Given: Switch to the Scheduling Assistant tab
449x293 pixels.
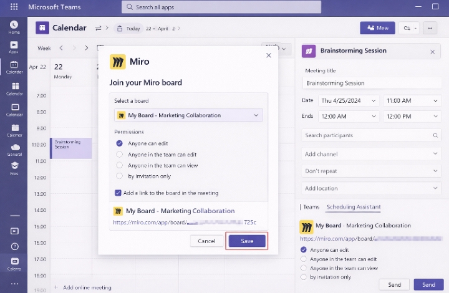Looking at the screenshot, I should pyautogui.click(x=354, y=207).
